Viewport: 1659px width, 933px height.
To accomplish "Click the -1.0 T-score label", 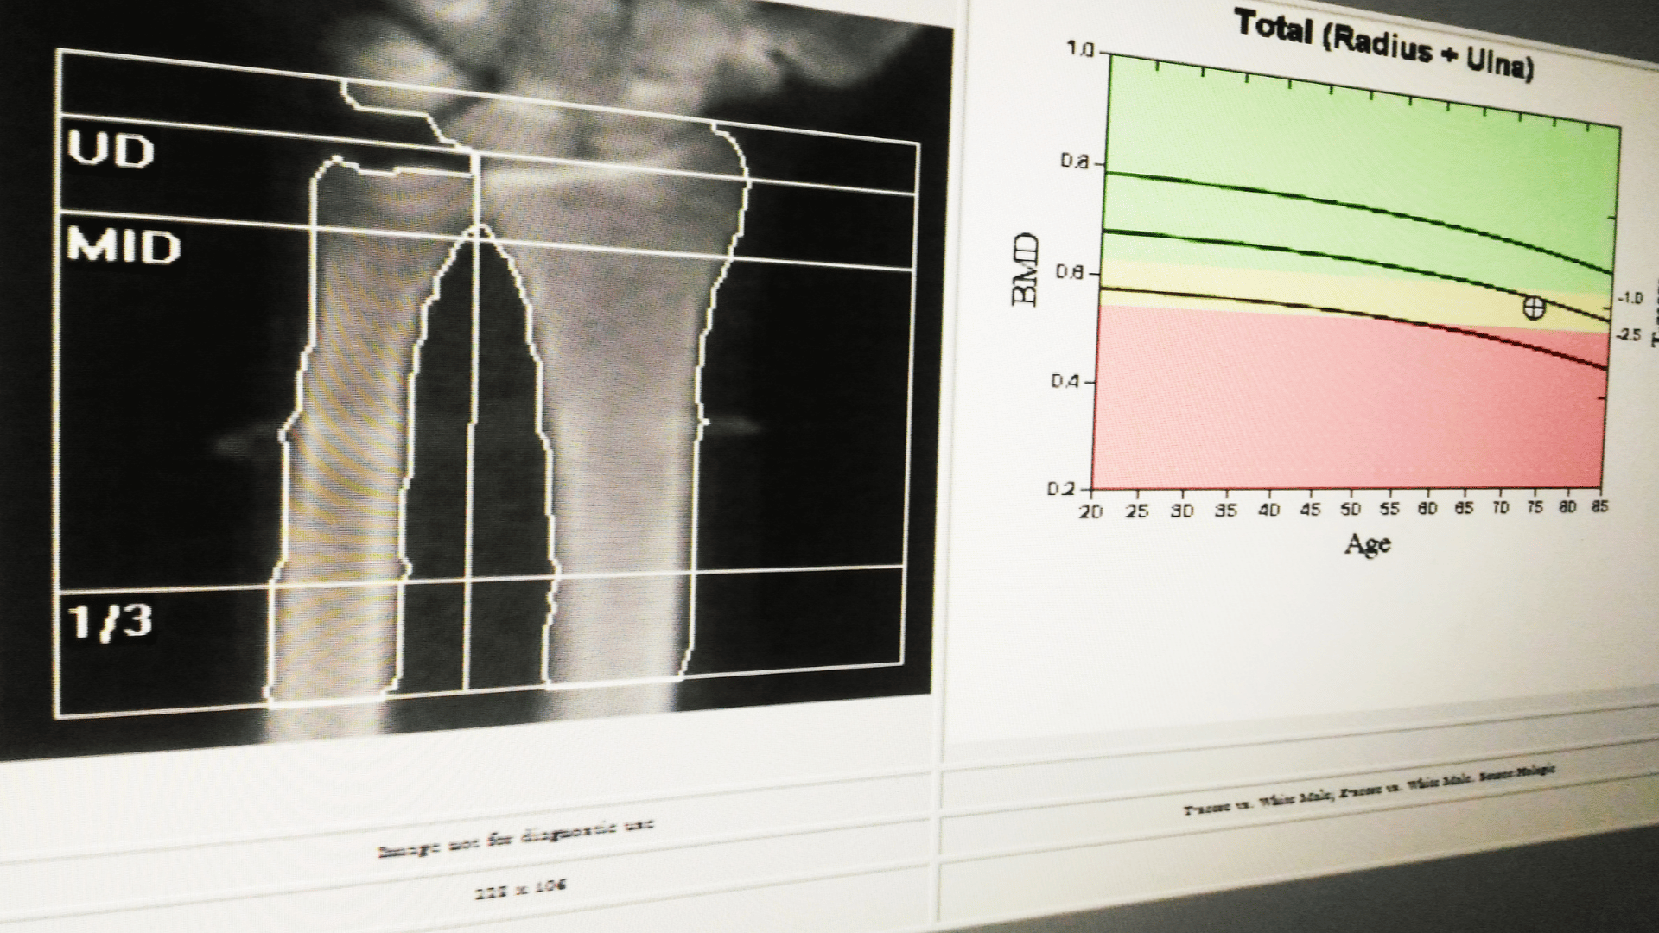I will click(1629, 298).
